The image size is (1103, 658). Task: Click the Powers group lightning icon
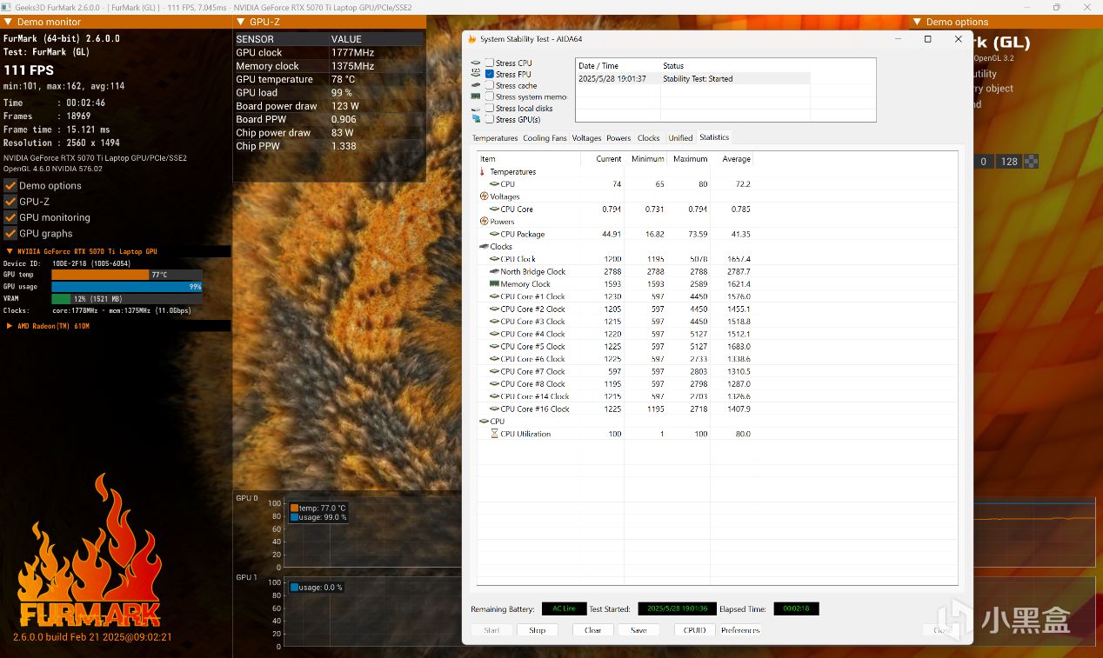tap(484, 222)
